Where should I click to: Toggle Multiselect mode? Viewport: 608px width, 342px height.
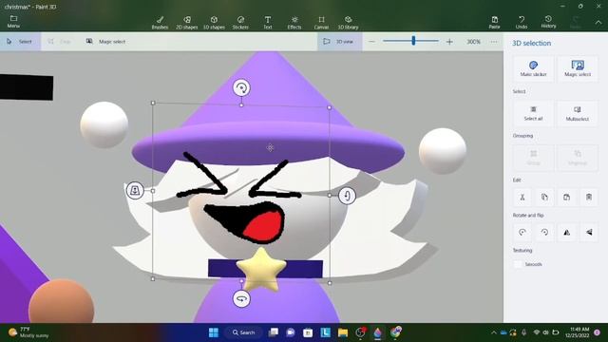[578, 113]
